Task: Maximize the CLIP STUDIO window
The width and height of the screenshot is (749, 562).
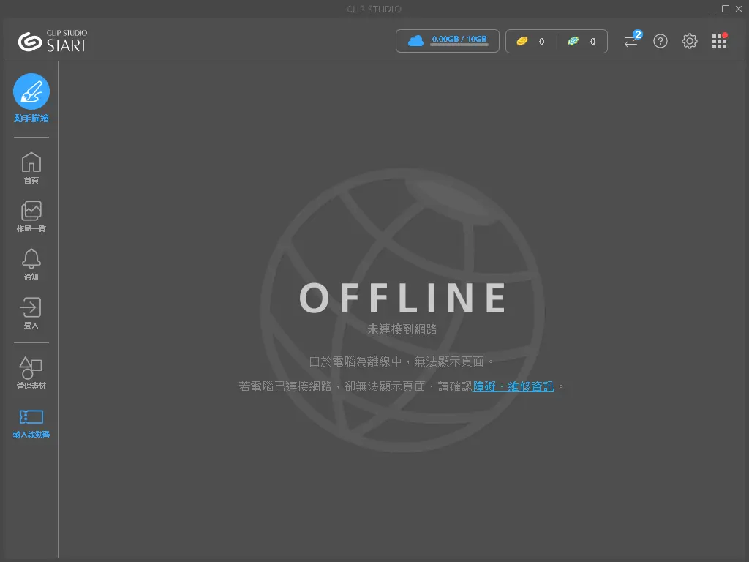Action: (725, 9)
